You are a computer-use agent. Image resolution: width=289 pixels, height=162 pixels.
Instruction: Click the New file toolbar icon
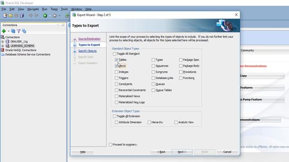coord(5,16)
